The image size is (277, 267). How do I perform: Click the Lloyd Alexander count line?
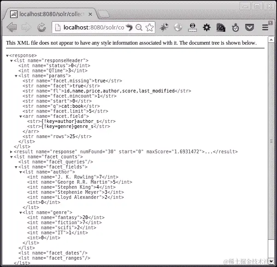(x=76, y=197)
